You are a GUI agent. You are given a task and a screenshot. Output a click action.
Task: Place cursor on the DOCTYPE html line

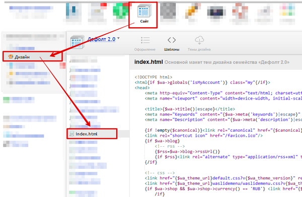[154, 77]
